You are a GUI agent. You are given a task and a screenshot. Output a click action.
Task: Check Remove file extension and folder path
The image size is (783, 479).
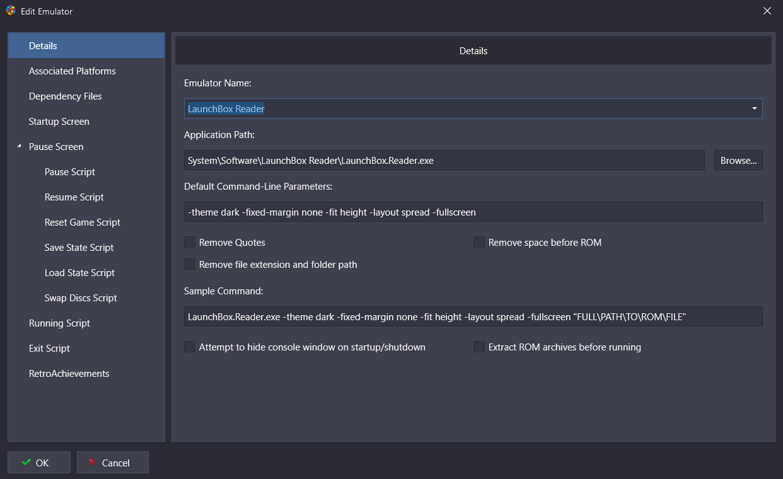pos(190,264)
